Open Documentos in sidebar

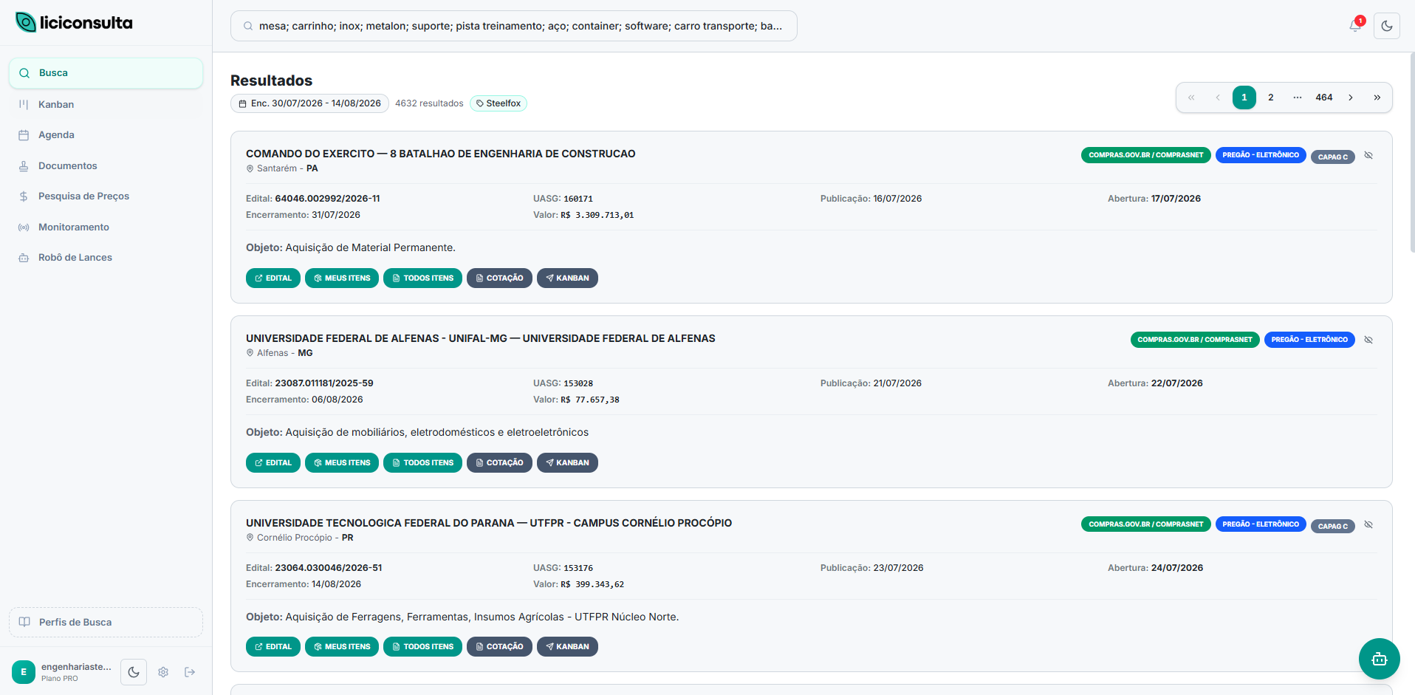click(106, 165)
